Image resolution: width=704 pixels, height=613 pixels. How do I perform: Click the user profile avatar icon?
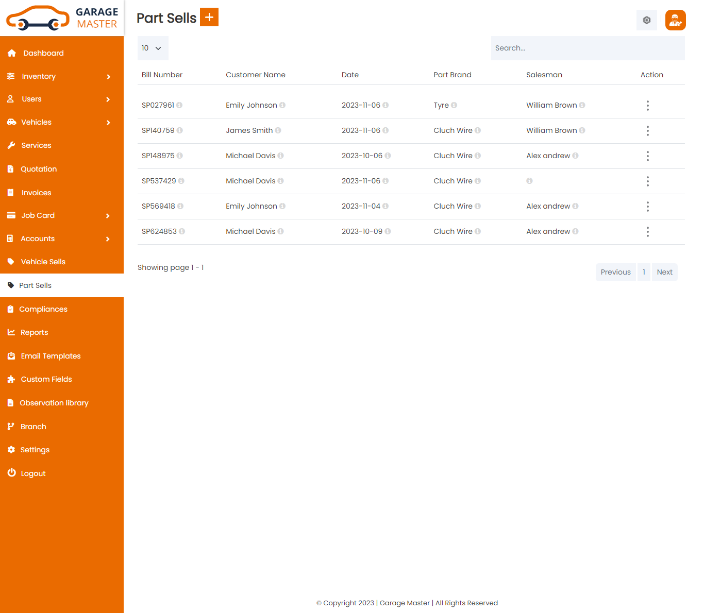675,20
